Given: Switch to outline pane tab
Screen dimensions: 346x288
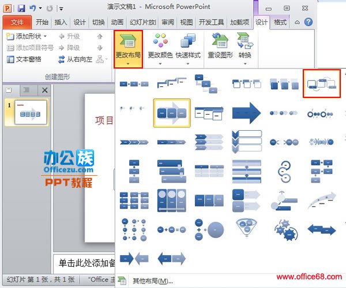Looking at the screenshot, I should [27, 90].
